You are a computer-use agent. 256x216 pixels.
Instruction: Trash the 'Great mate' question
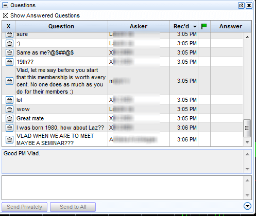[9, 118]
